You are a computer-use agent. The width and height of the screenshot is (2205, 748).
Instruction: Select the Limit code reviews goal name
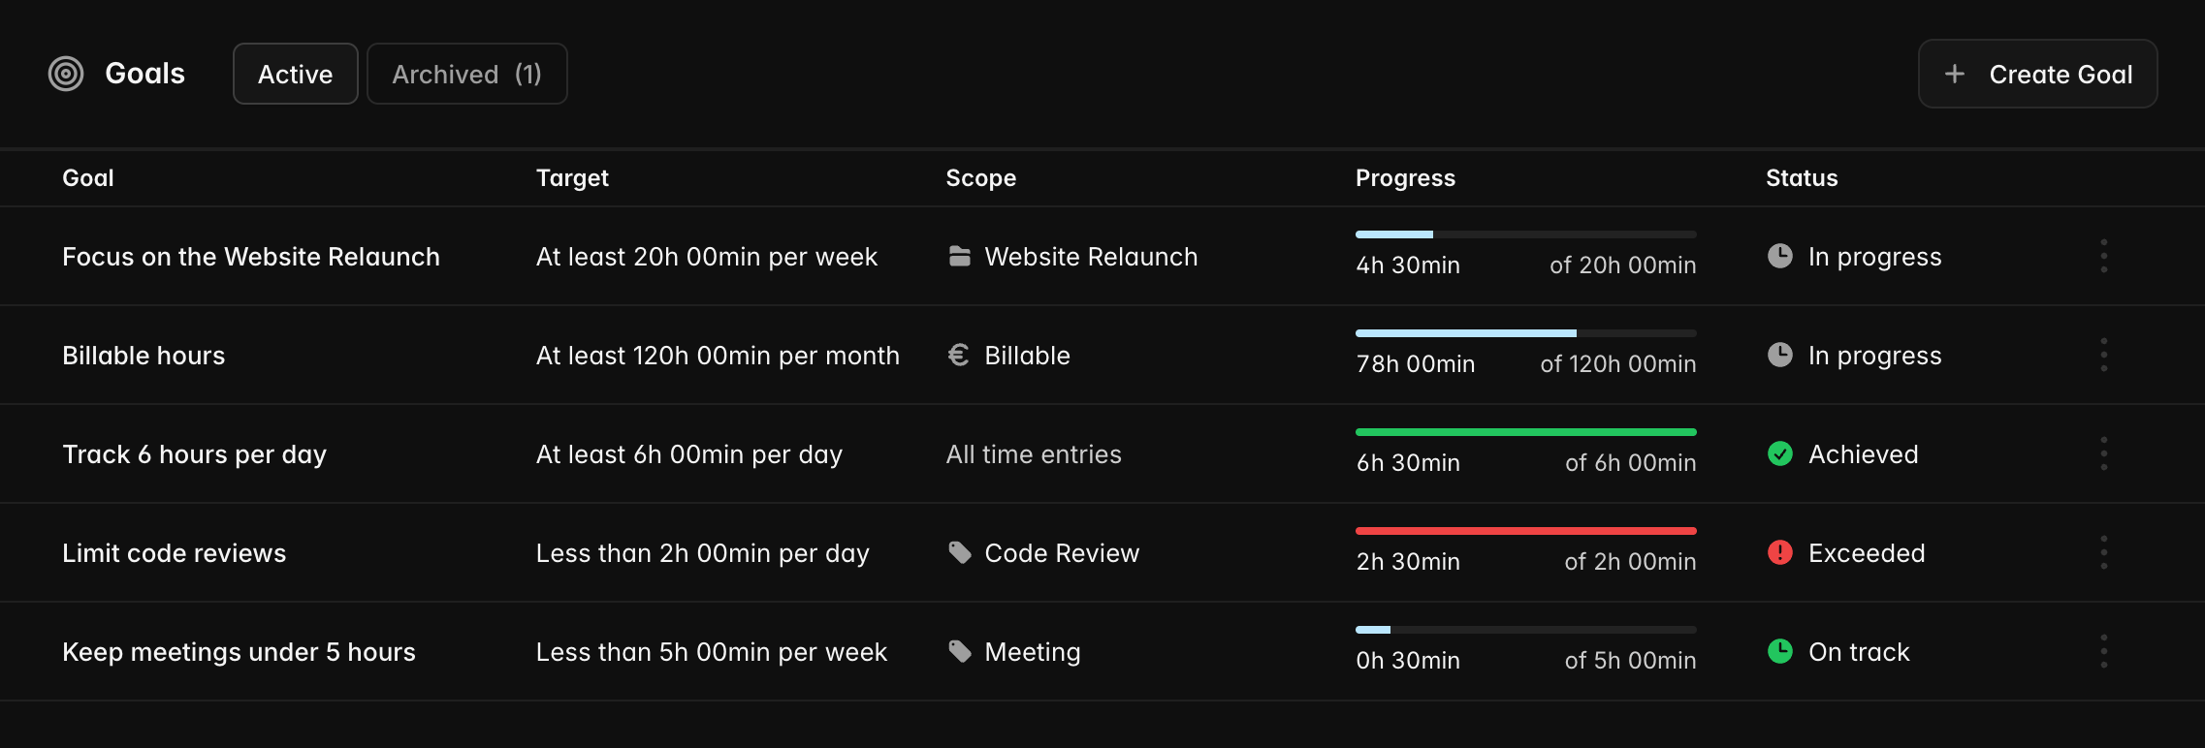[x=175, y=553]
